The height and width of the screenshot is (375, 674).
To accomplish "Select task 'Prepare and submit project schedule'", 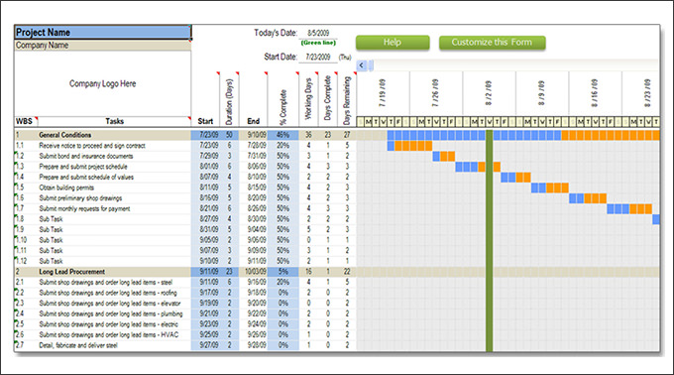I will [x=83, y=167].
